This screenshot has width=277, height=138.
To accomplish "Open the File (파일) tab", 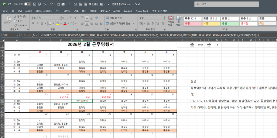I will pos(5,11).
